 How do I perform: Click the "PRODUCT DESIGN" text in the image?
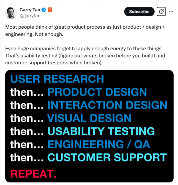(97, 92)
